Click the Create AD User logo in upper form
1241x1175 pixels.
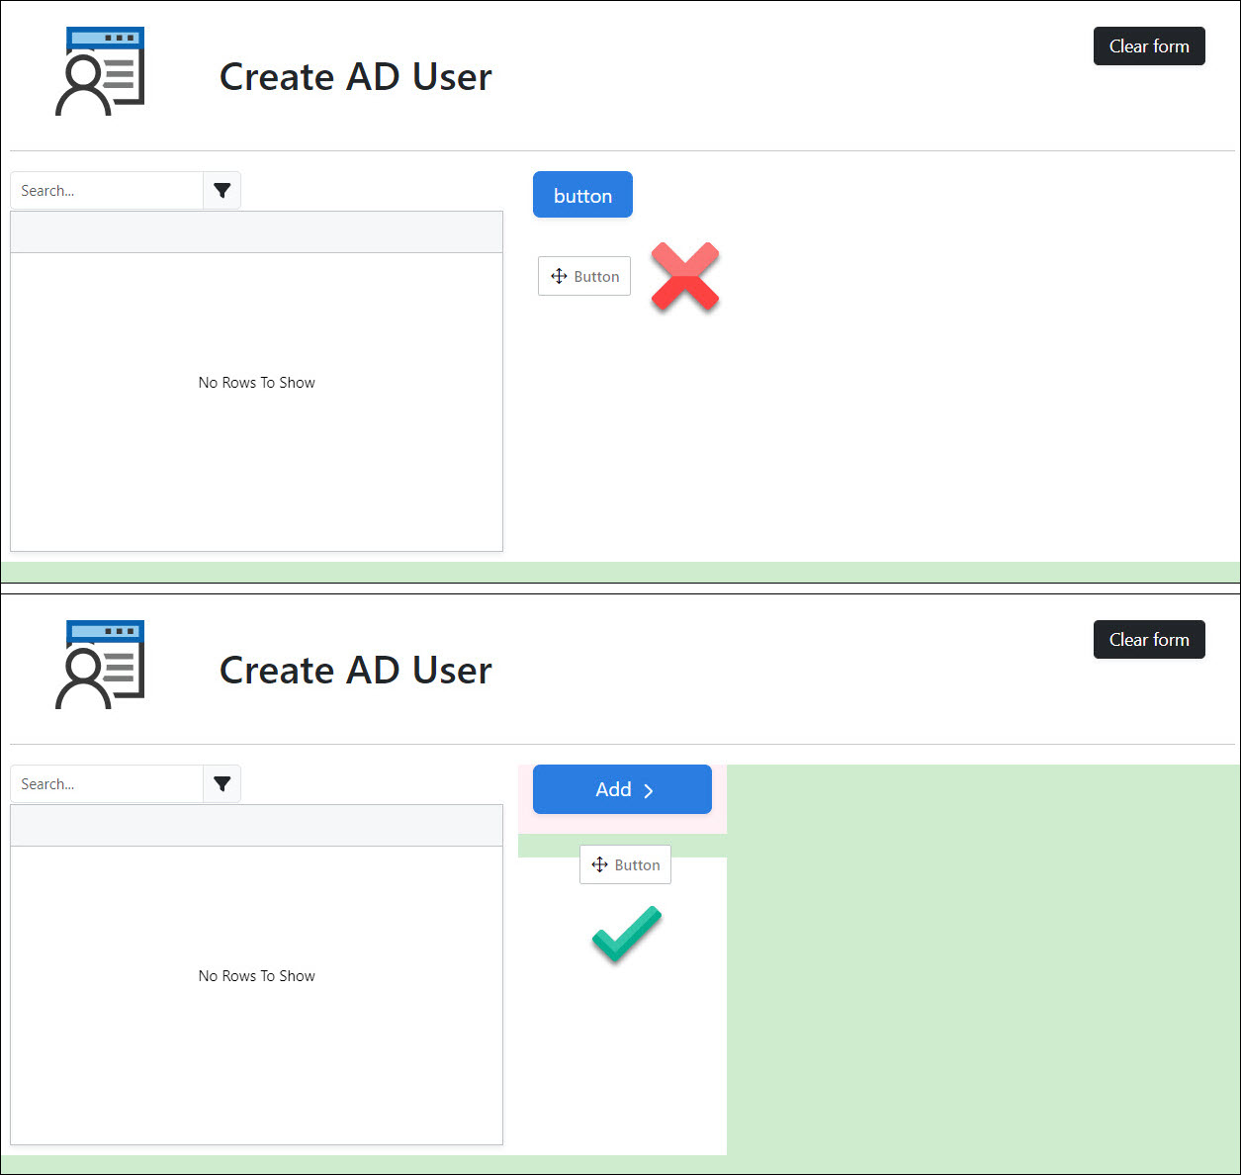(100, 71)
